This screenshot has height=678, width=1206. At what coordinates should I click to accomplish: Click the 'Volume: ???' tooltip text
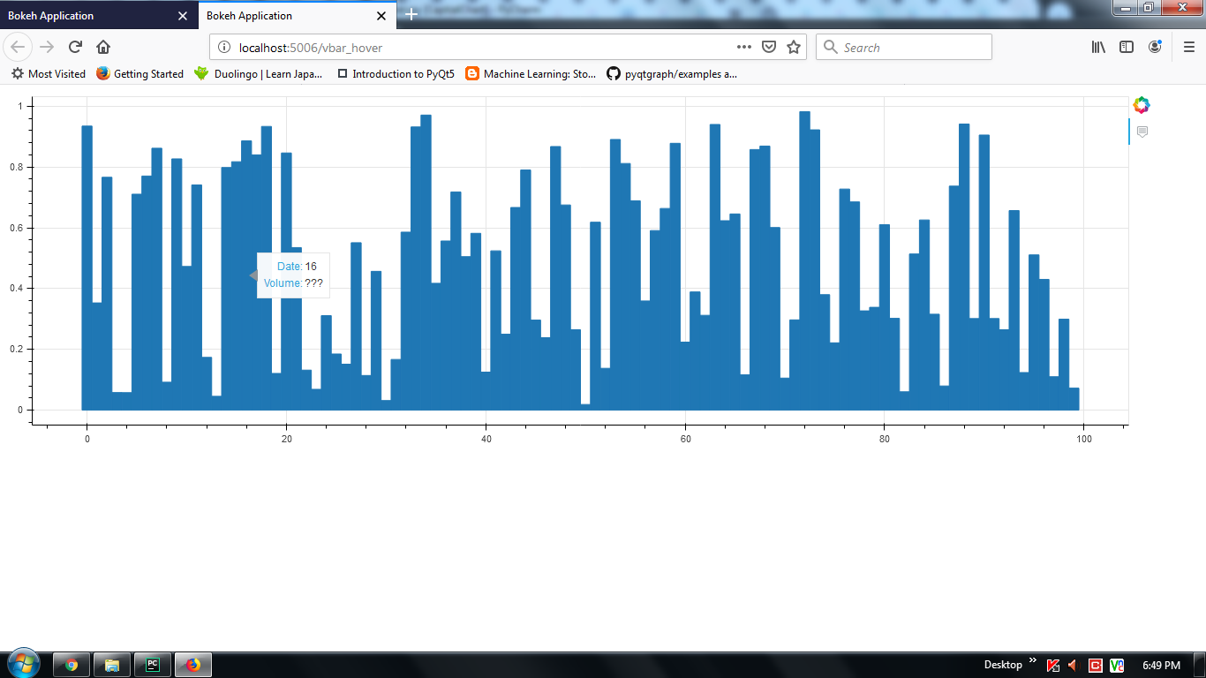tap(293, 283)
